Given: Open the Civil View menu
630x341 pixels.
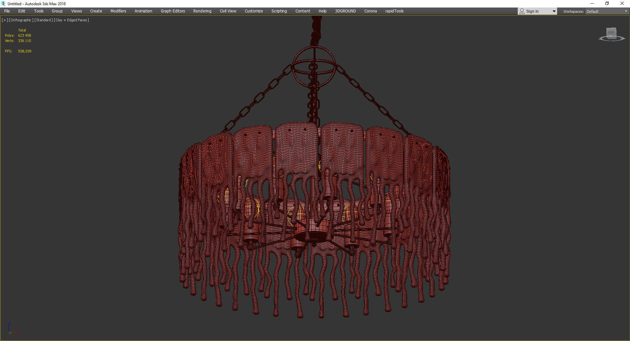Looking at the screenshot, I should pyautogui.click(x=228, y=11).
